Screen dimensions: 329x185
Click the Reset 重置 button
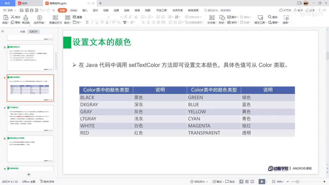[x=77, y=17]
